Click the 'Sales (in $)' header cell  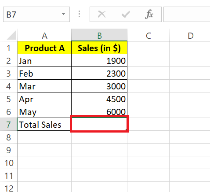point(99,48)
